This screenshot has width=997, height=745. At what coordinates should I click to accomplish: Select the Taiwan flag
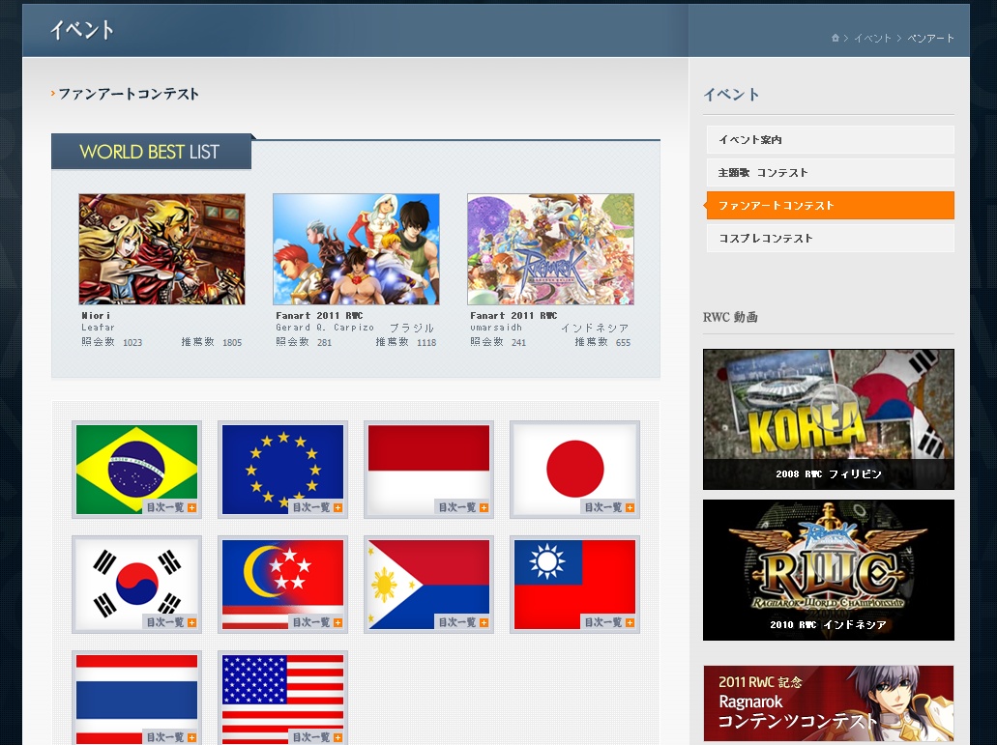pos(574,585)
